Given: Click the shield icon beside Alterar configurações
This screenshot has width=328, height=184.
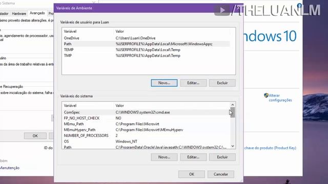Looking at the screenshot, I should point(266,96).
